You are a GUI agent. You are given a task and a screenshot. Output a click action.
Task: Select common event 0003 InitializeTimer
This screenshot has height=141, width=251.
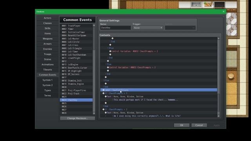(76, 32)
